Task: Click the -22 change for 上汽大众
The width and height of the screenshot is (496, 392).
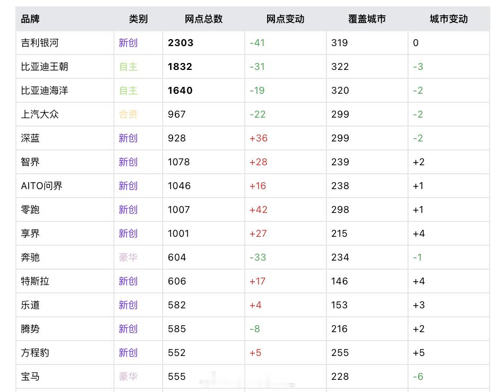Action: [x=258, y=114]
